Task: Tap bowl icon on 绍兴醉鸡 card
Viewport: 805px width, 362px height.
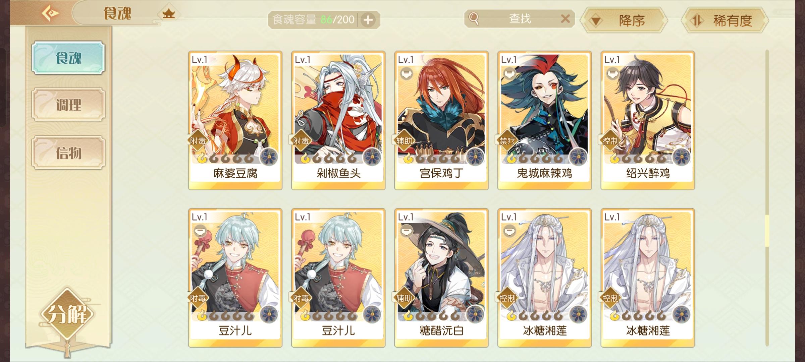Action: (x=612, y=74)
